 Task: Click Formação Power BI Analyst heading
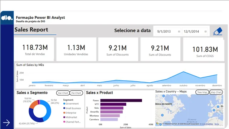(40, 18)
